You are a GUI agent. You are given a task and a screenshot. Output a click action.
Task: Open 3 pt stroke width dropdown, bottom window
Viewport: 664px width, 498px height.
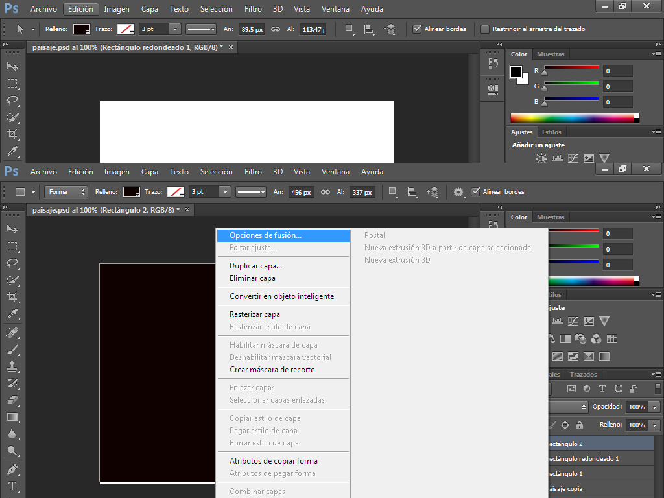point(225,192)
